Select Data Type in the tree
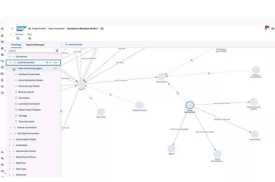 pos(21,169)
